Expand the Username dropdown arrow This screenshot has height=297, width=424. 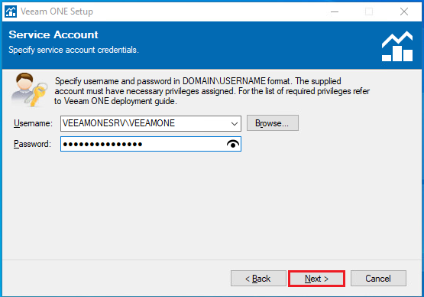point(235,123)
